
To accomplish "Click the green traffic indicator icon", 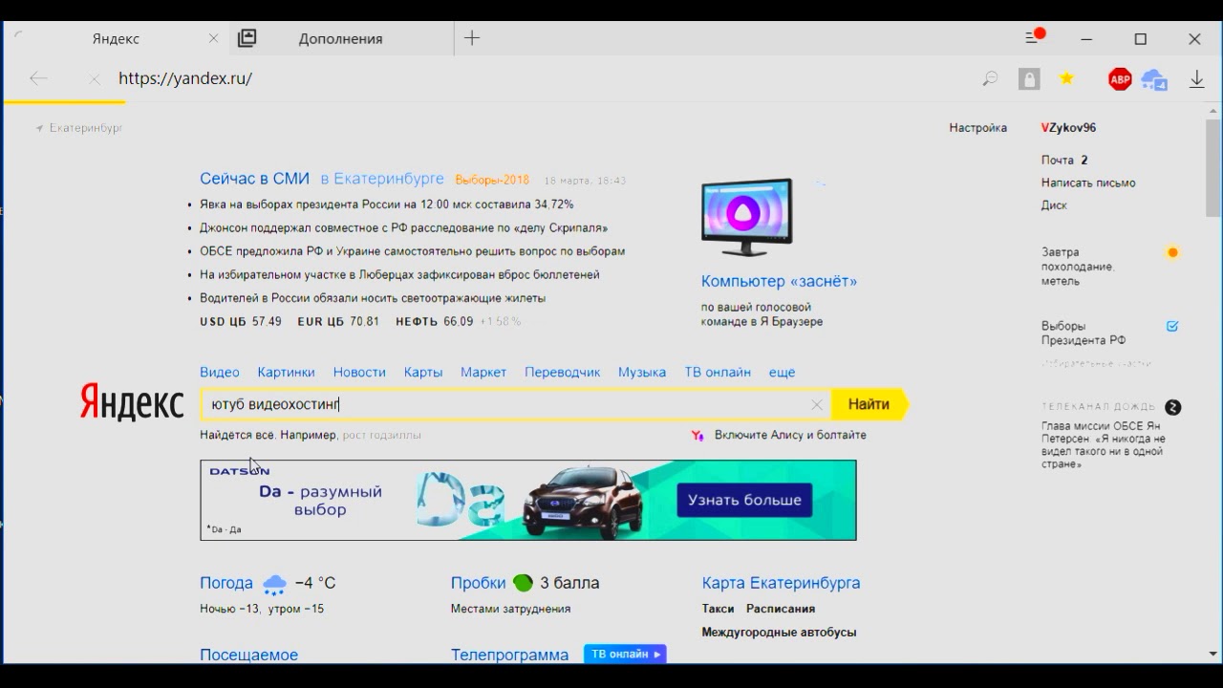I will coord(523,583).
